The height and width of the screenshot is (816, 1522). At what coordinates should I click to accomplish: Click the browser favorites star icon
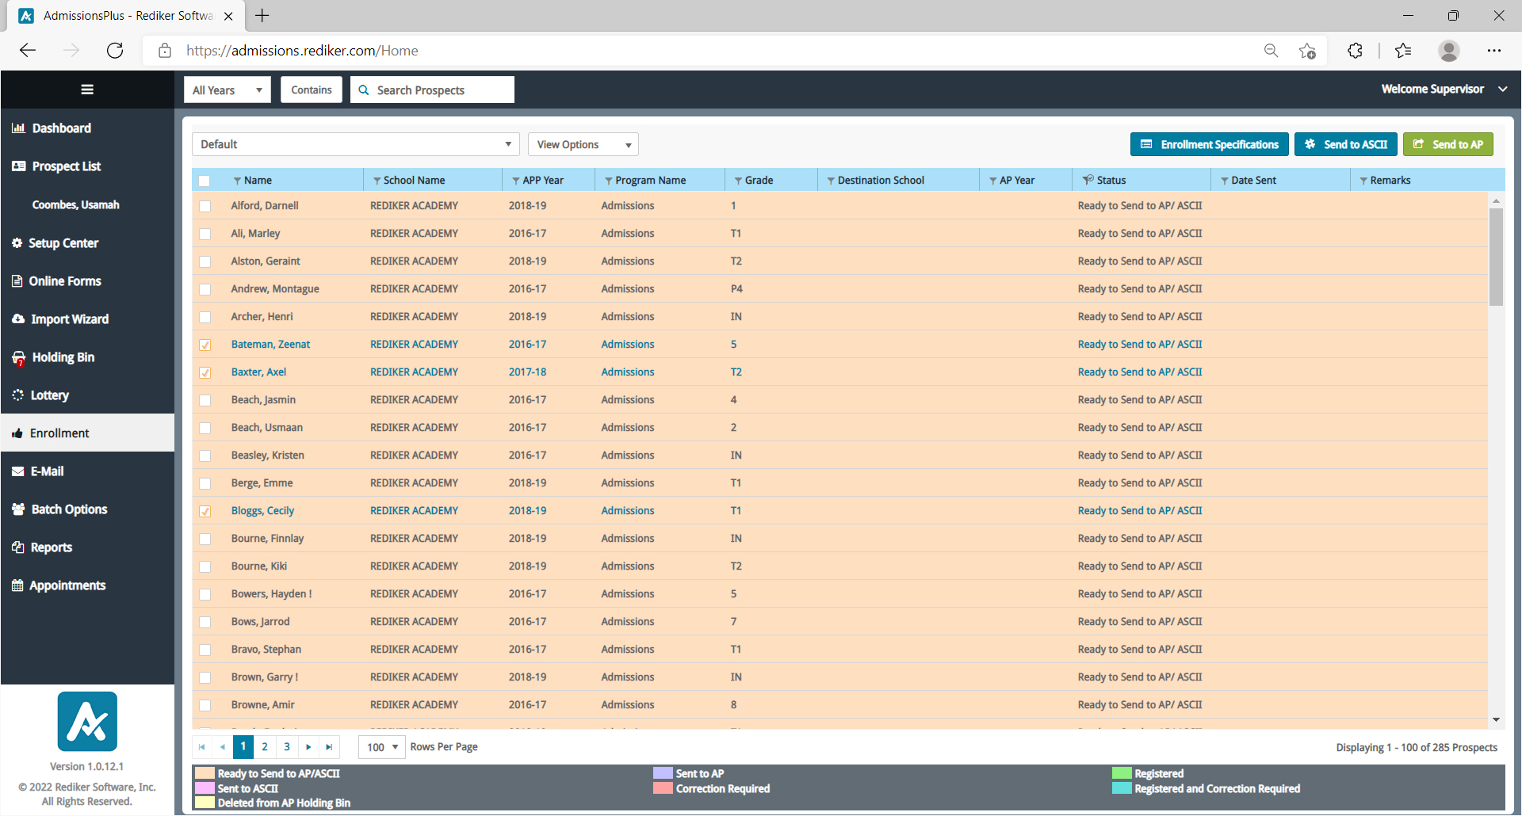click(x=1307, y=51)
